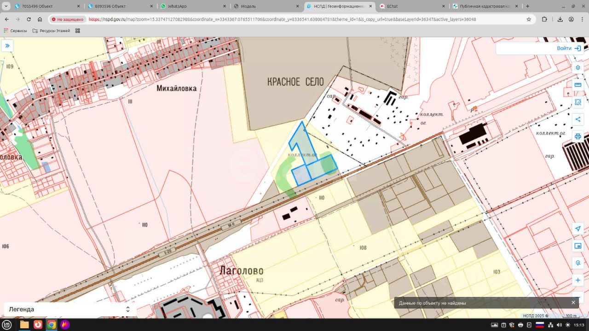Open the map point search icon
Screen dimensions: 589x331
[578, 263]
